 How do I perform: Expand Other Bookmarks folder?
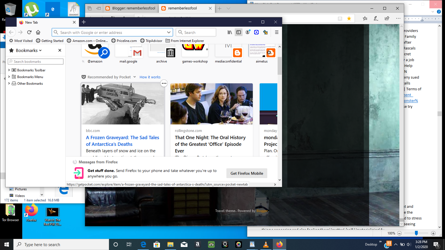(x=9, y=83)
